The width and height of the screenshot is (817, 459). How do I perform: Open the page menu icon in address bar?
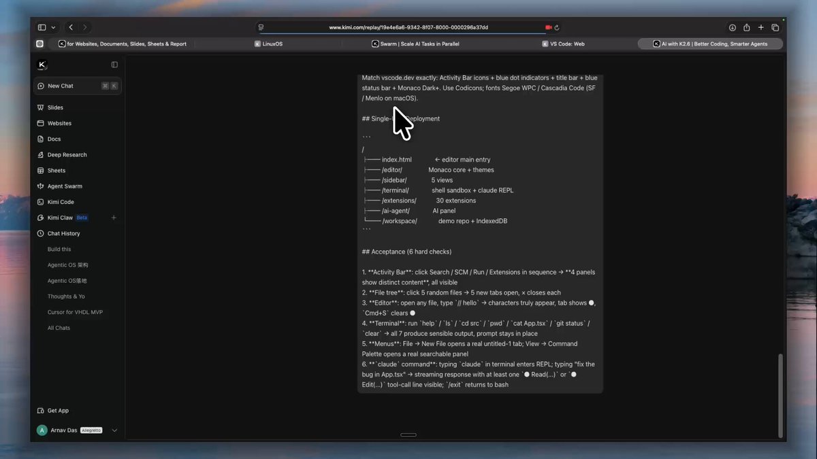tap(261, 27)
